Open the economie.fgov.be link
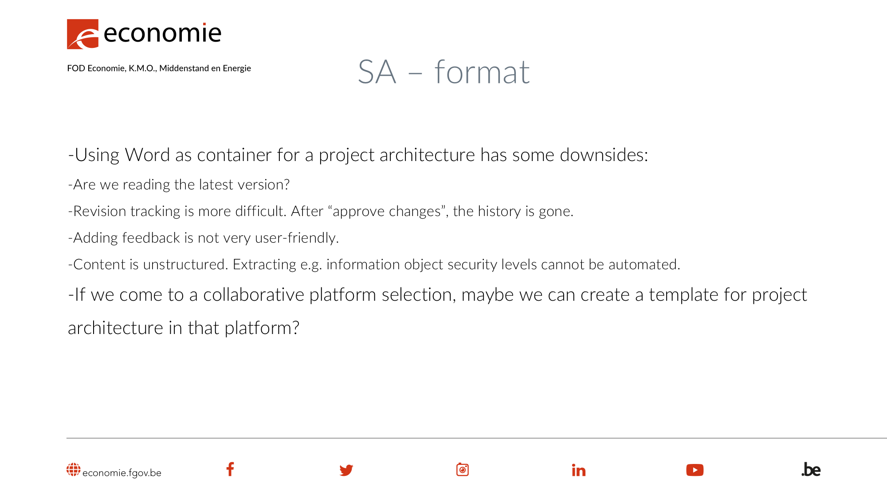 [122, 473]
